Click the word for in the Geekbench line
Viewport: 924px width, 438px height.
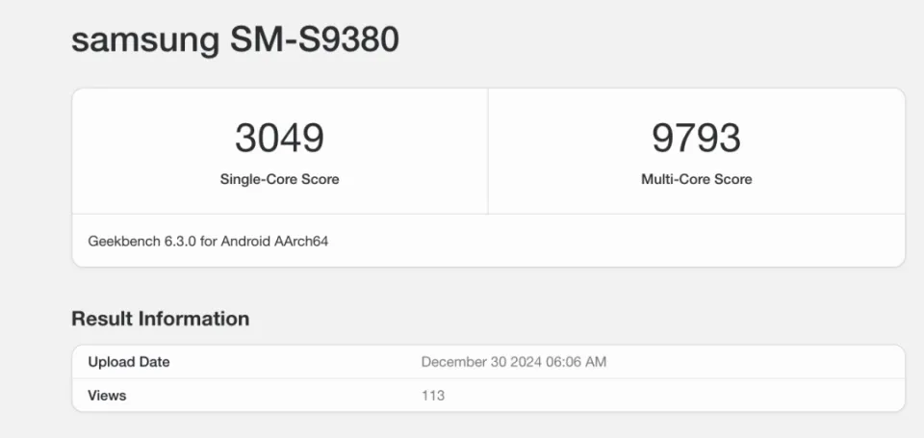208,241
